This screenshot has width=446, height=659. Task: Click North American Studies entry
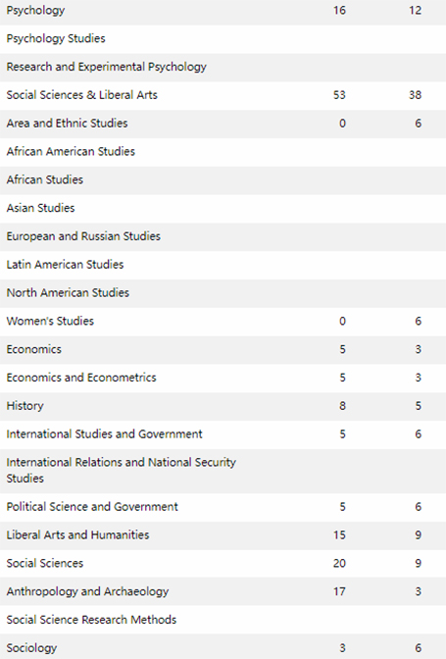[68, 292]
